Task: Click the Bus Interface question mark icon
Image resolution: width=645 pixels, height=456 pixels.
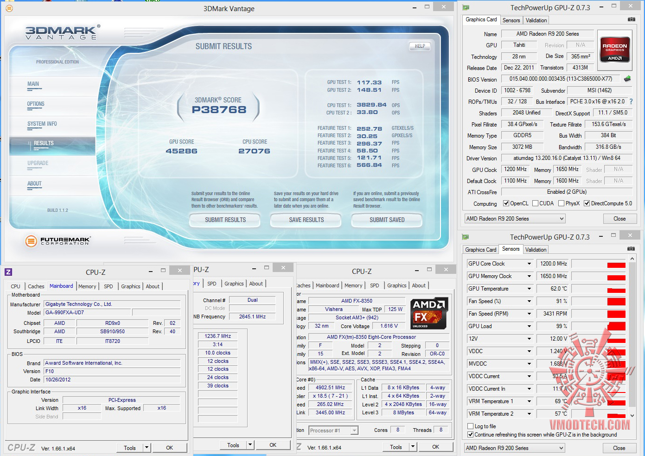Action: click(631, 101)
